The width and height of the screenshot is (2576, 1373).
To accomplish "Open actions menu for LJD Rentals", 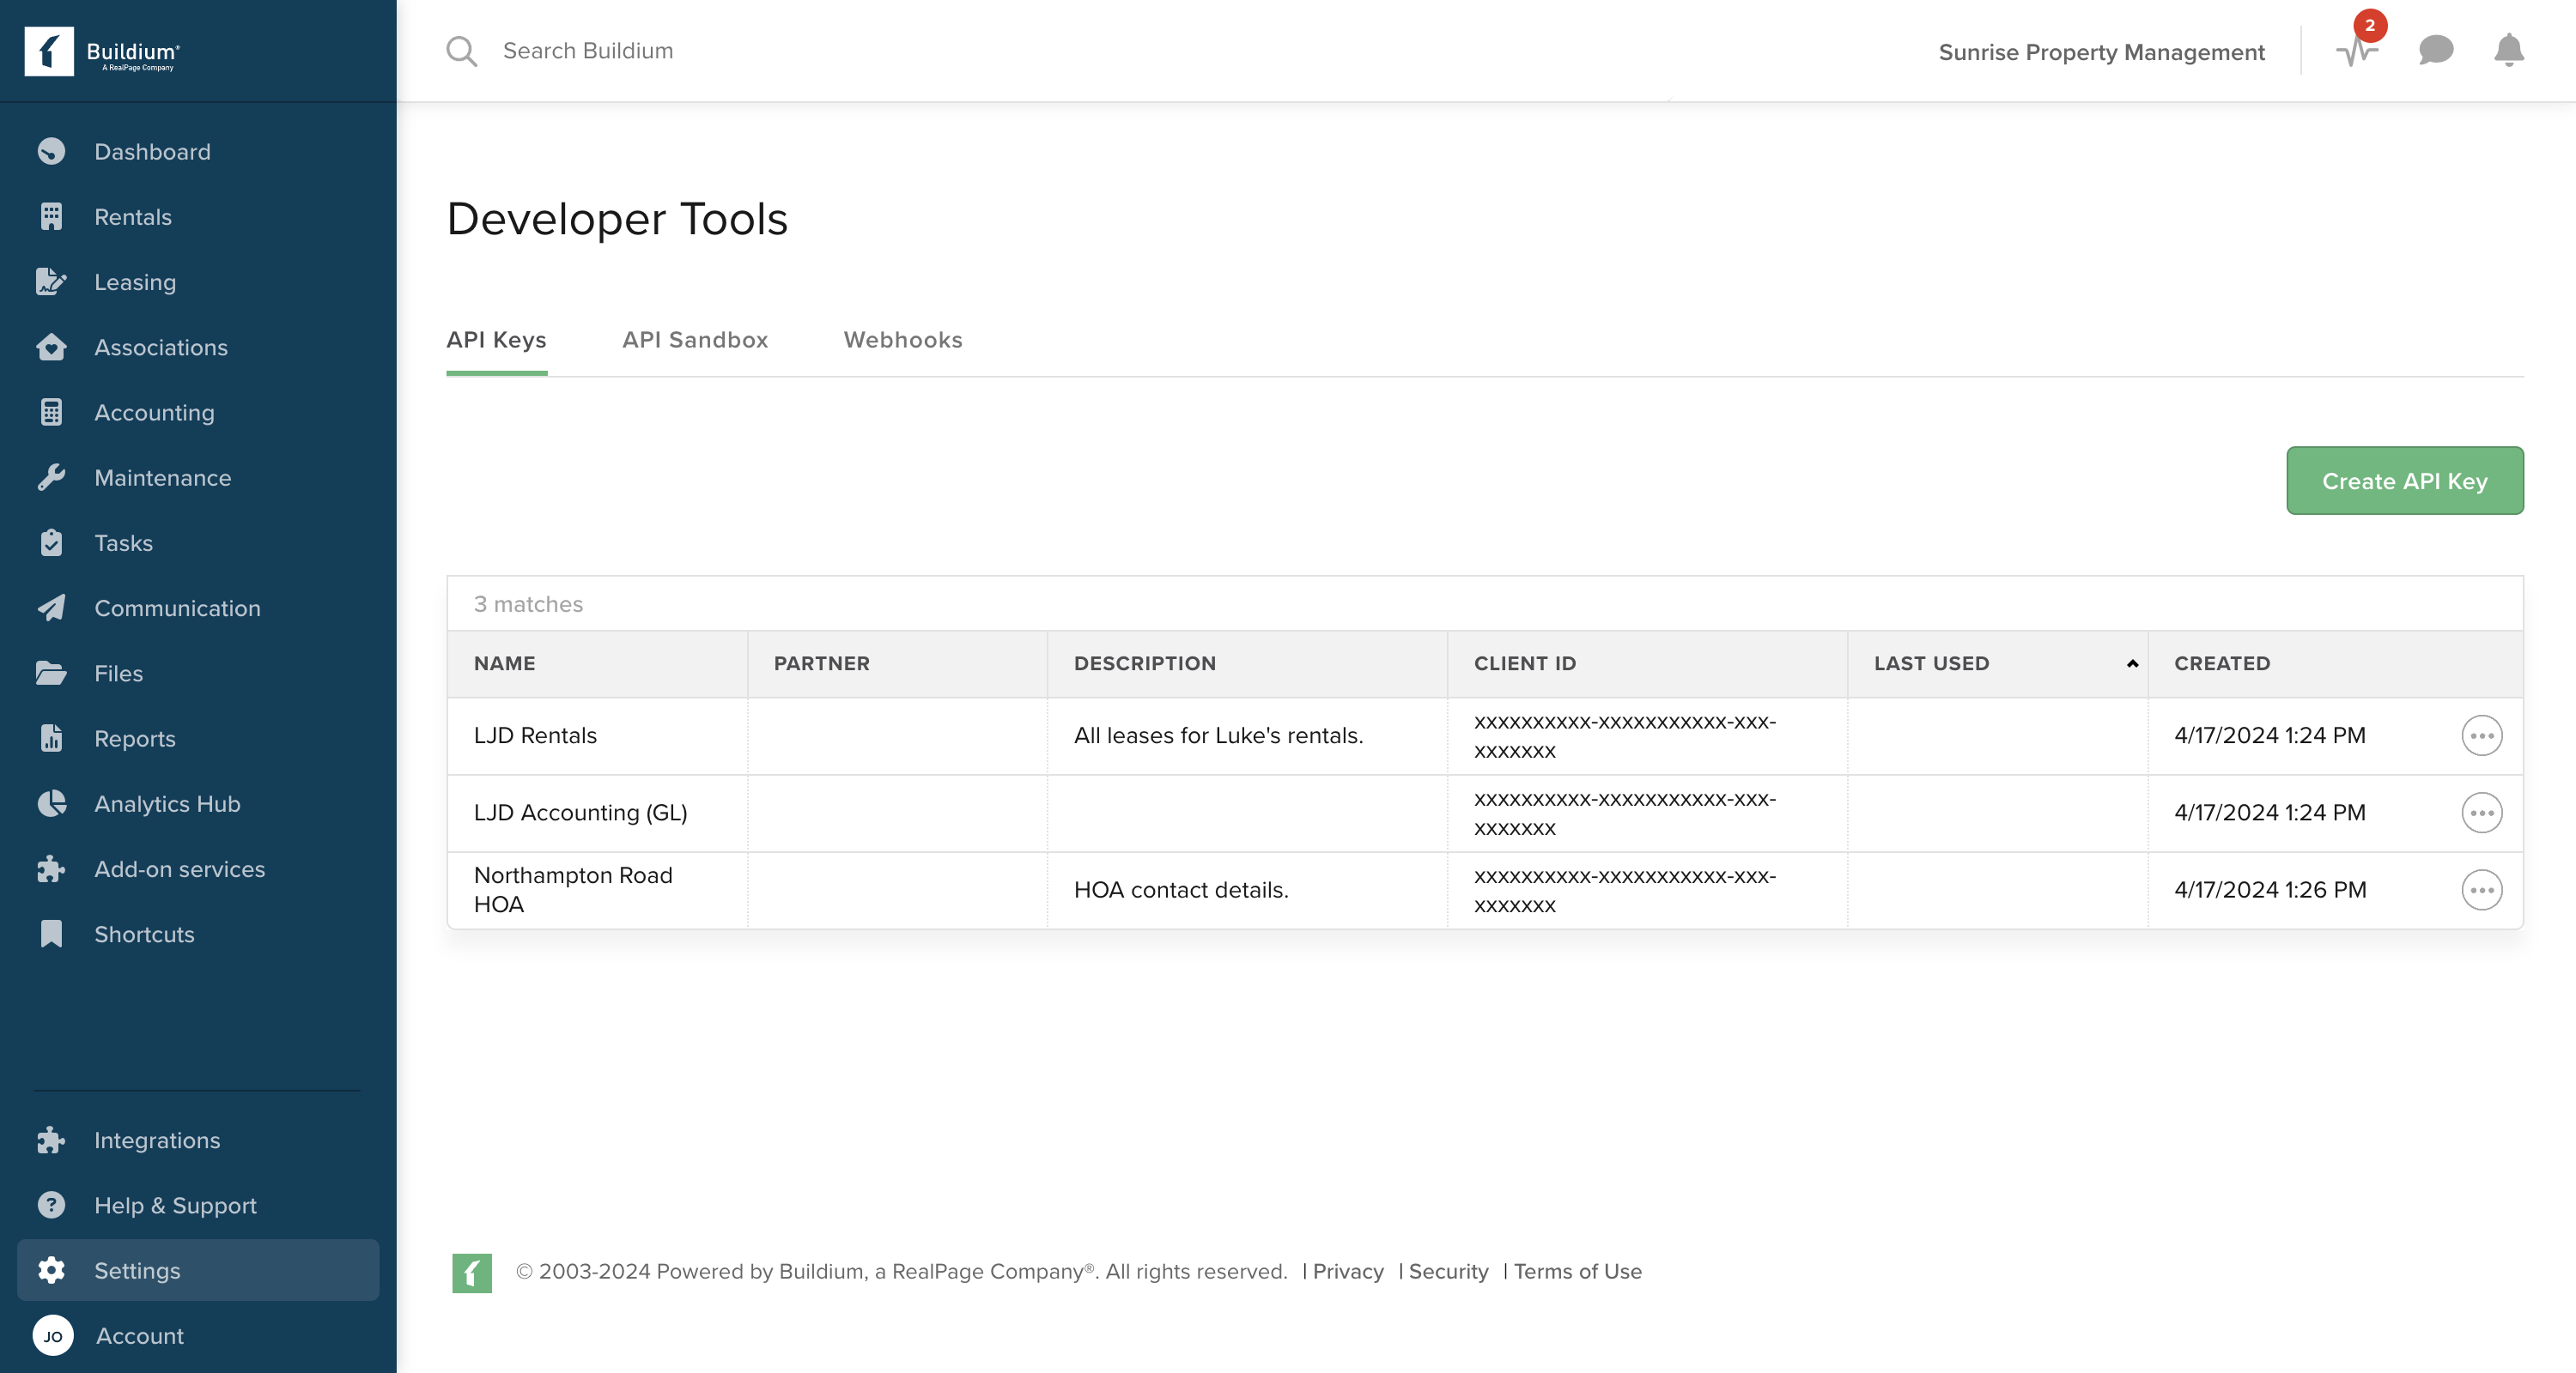I will pos(2481,735).
